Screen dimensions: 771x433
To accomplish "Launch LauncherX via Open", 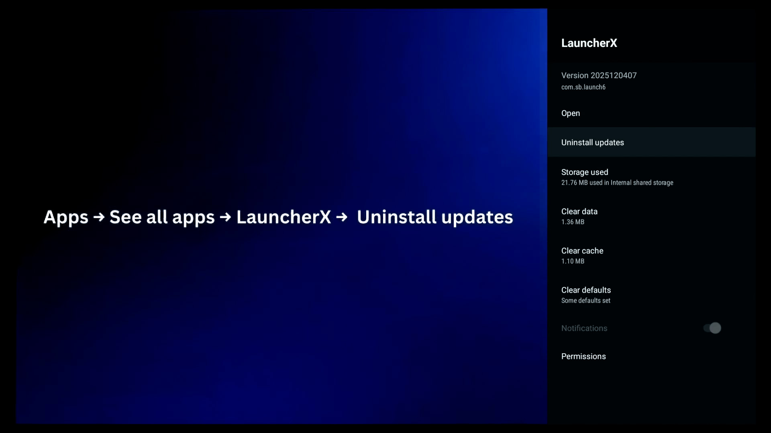I will 571,113.
